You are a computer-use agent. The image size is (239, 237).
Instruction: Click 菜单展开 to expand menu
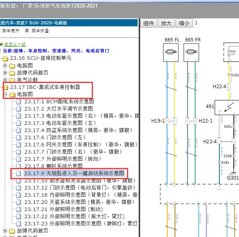pos(11,31)
